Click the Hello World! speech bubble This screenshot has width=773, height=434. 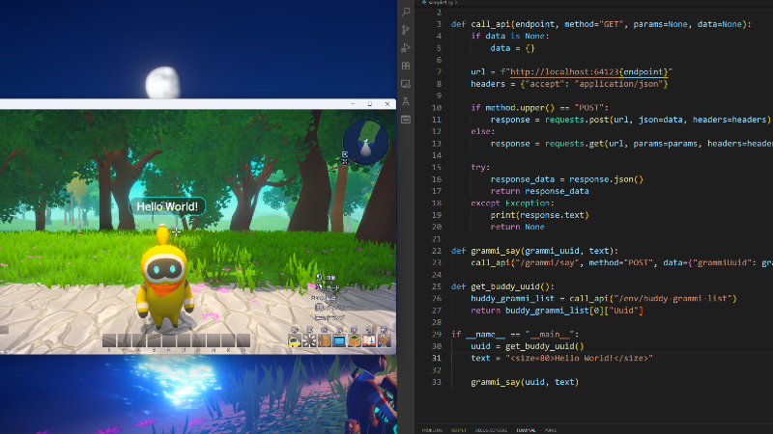167,206
